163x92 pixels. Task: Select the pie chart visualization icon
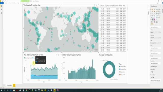coord(156,13)
